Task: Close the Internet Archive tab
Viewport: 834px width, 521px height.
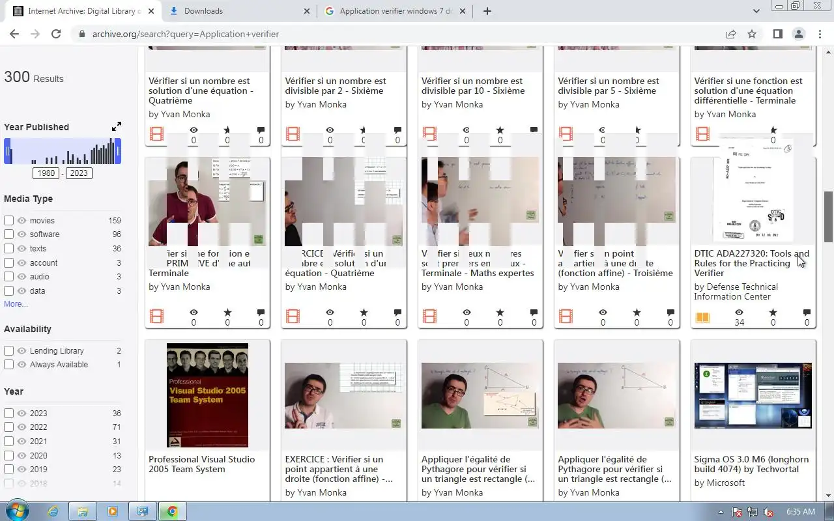Action: 151,11
